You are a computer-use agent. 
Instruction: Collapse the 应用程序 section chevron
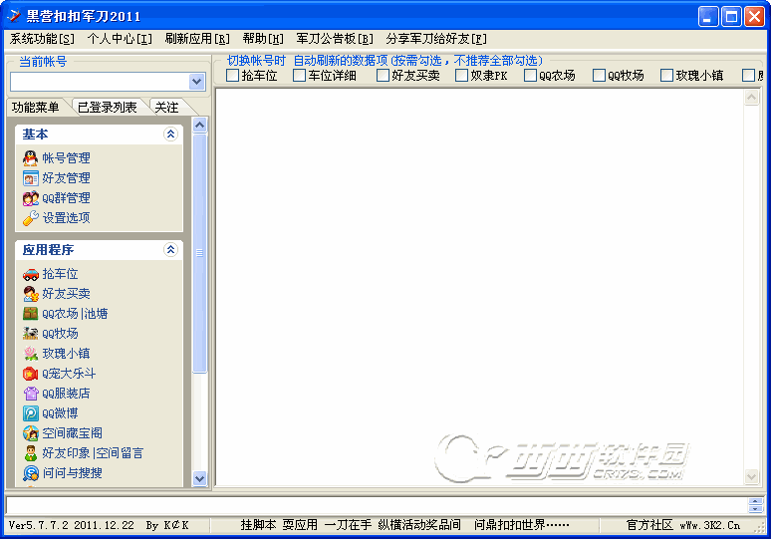(x=170, y=250)
